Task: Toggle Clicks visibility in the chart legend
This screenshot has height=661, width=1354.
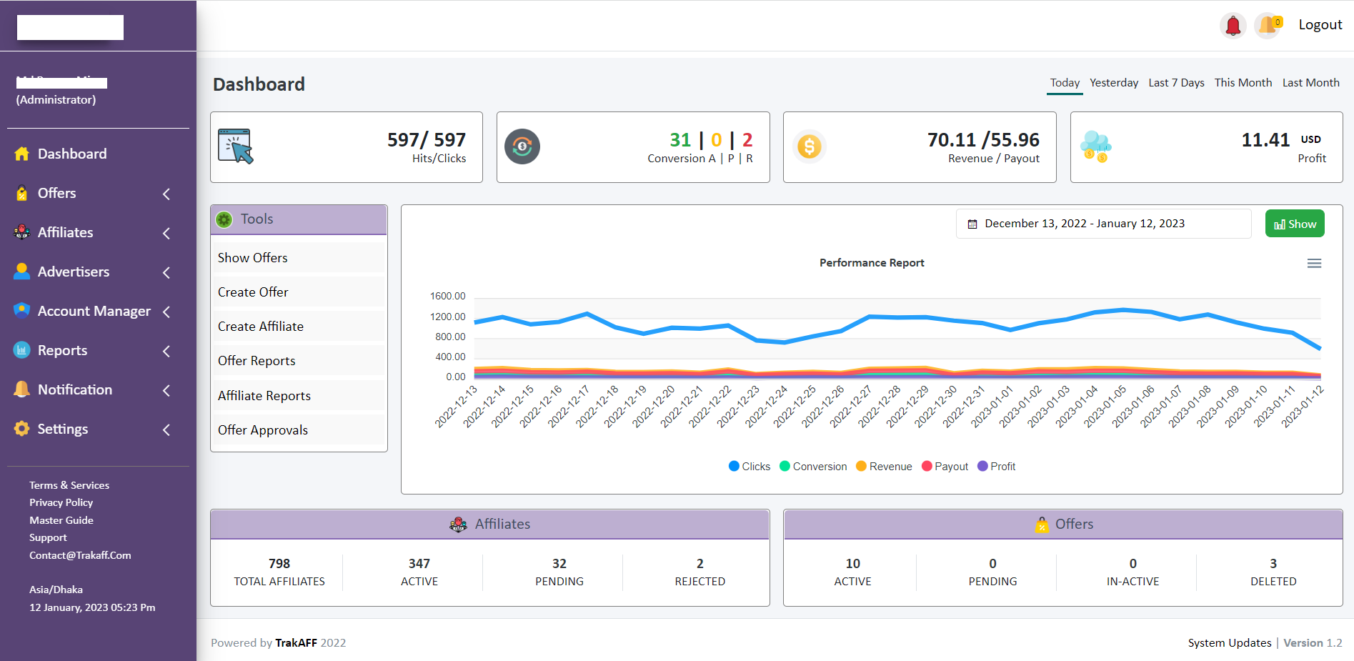Action: 749,466
